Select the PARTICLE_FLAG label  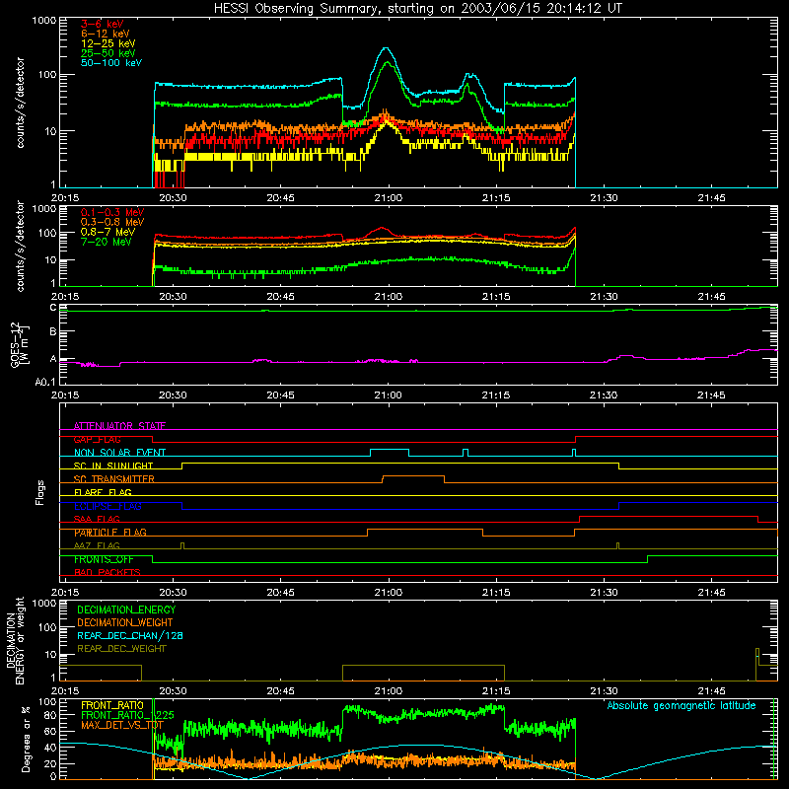[110, 533]
